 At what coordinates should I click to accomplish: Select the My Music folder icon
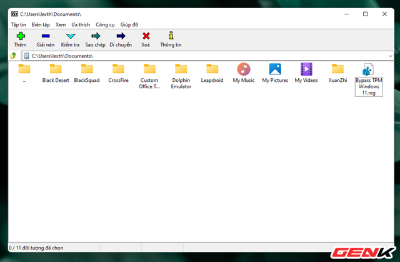tap(243, 69)
